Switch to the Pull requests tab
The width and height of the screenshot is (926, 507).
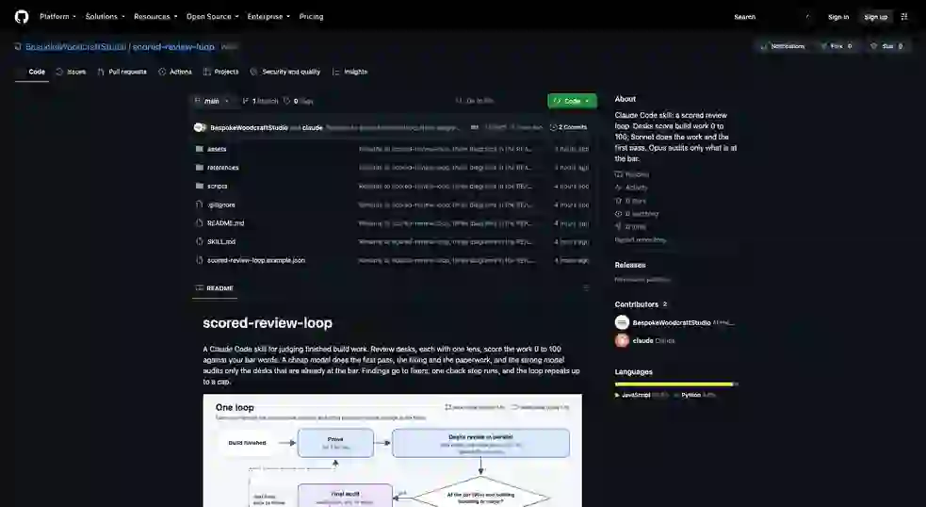(x=122, y=72)
